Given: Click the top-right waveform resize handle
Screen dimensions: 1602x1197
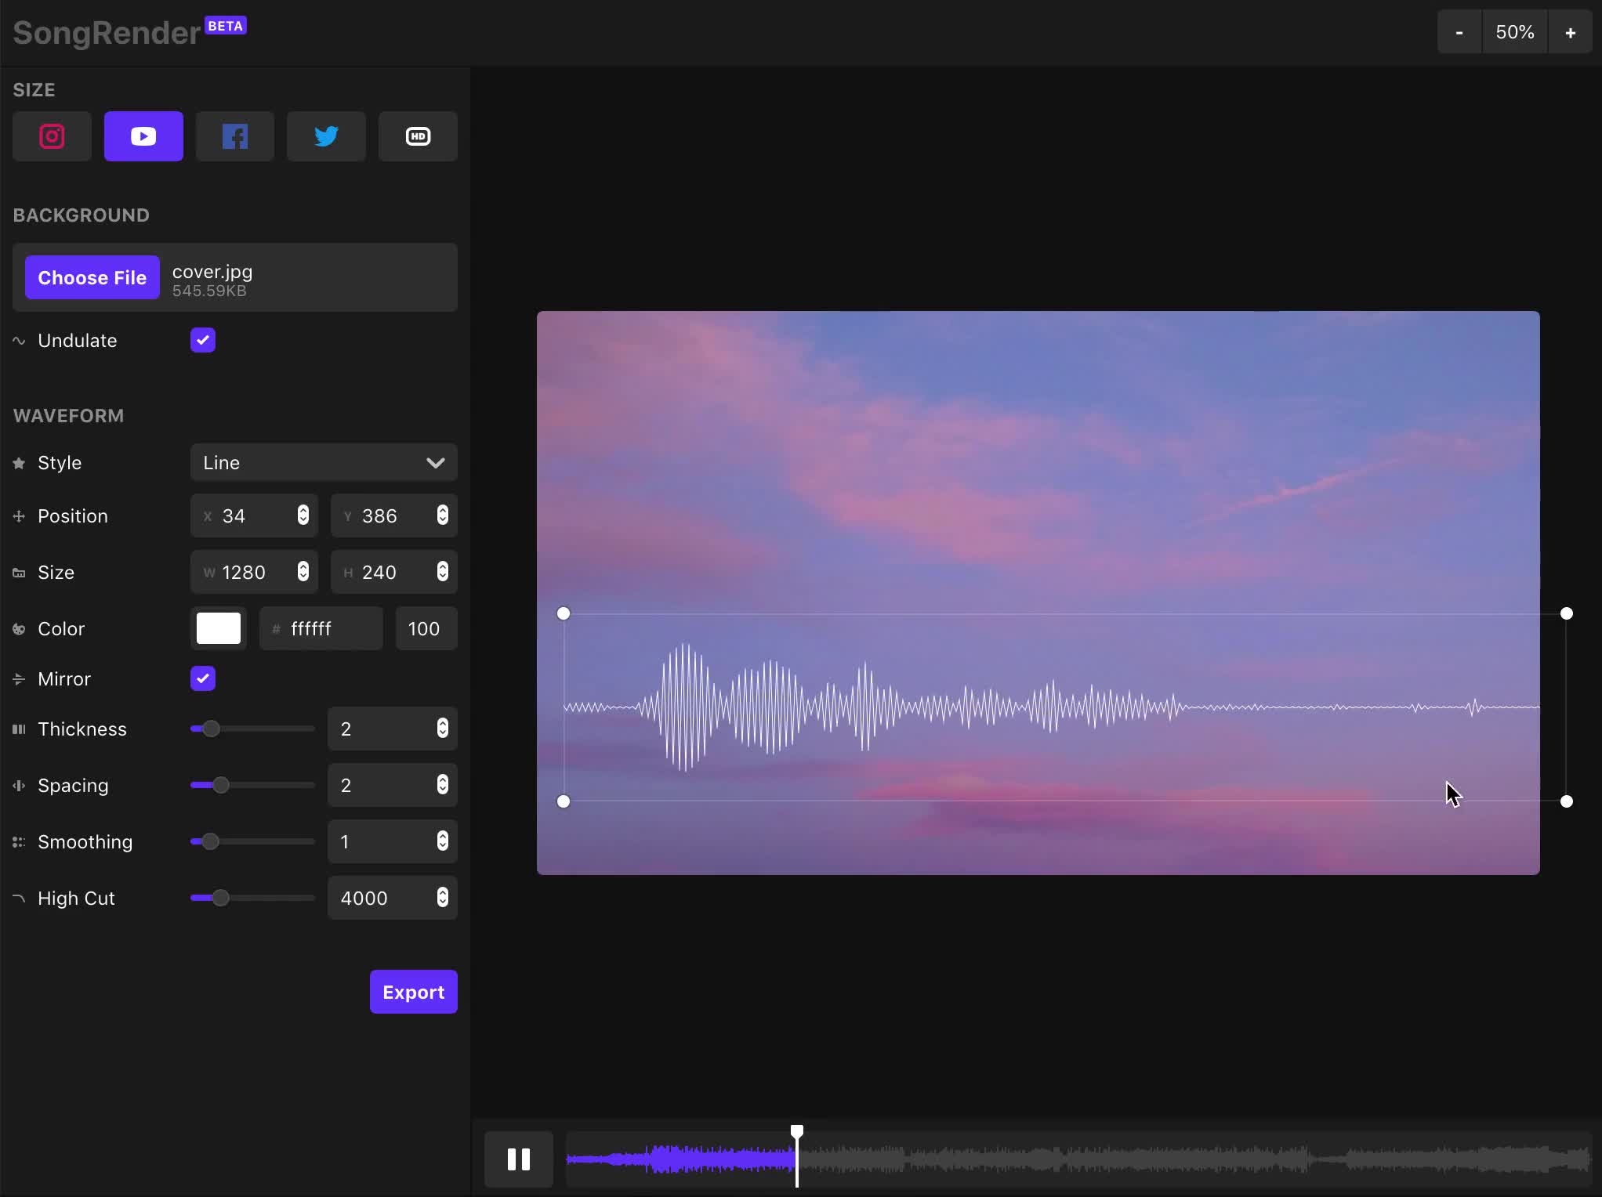Looking at the screenshot, I should pos(1566,613).
